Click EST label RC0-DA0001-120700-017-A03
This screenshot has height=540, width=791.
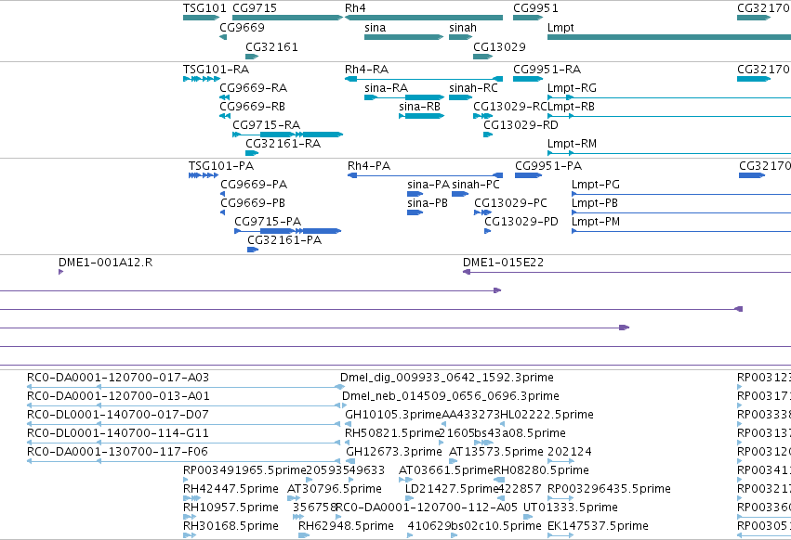(x=118, y=377)
